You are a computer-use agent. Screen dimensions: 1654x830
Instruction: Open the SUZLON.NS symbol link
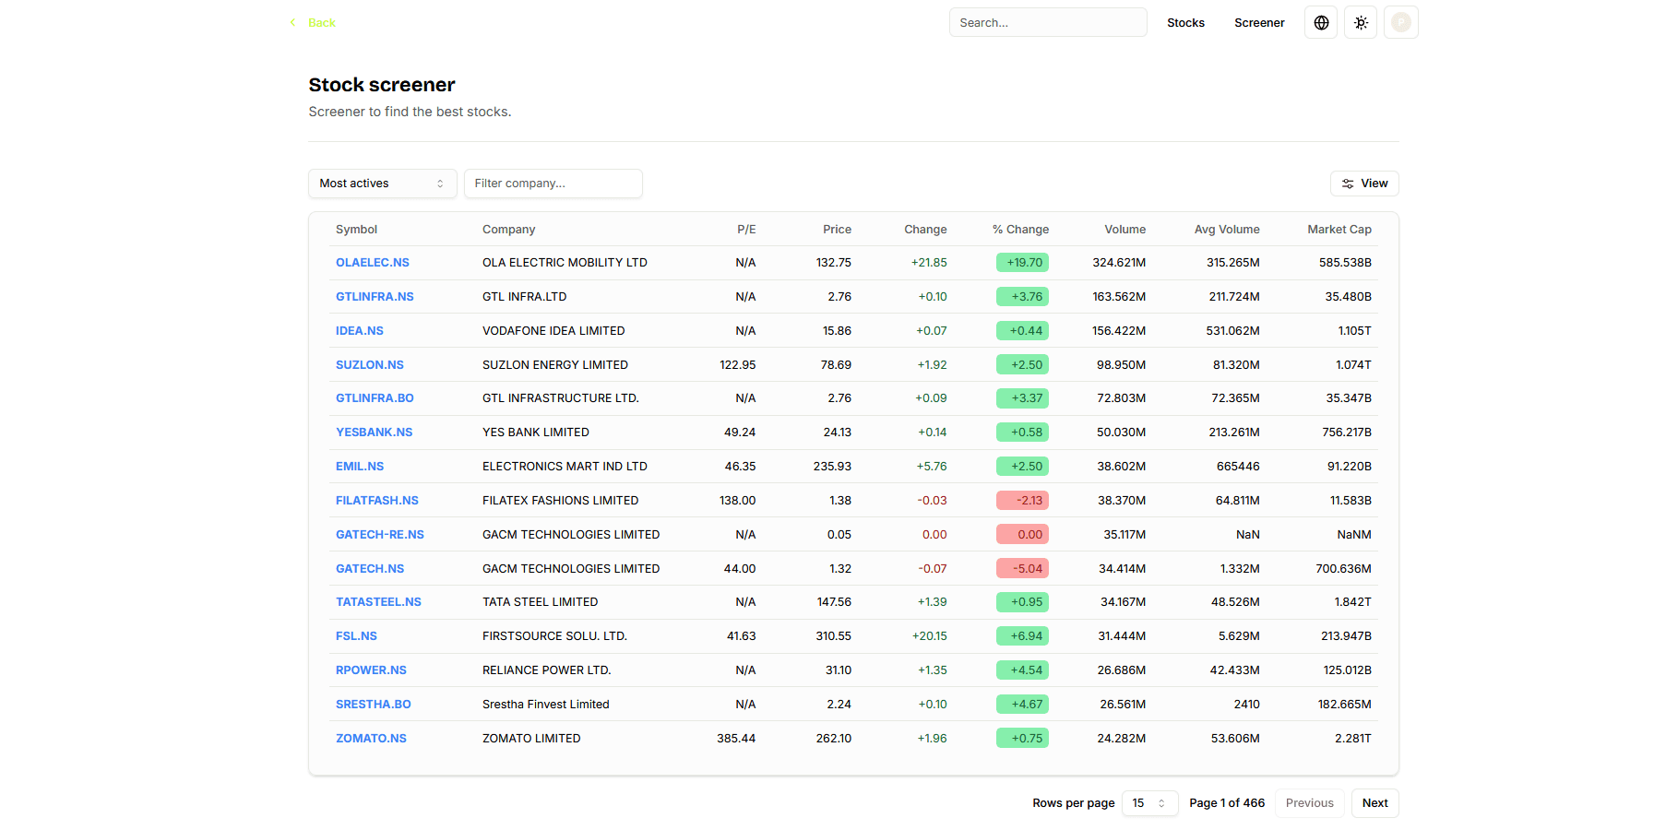[x=370, y=365]
